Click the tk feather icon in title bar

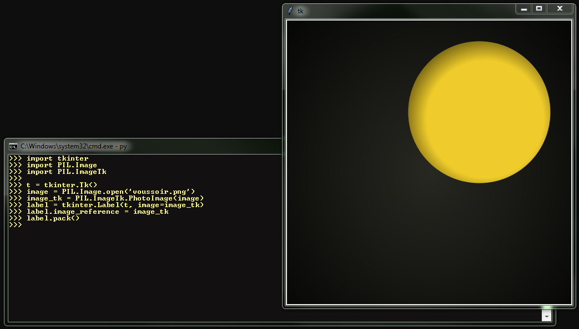click(290, 11)
